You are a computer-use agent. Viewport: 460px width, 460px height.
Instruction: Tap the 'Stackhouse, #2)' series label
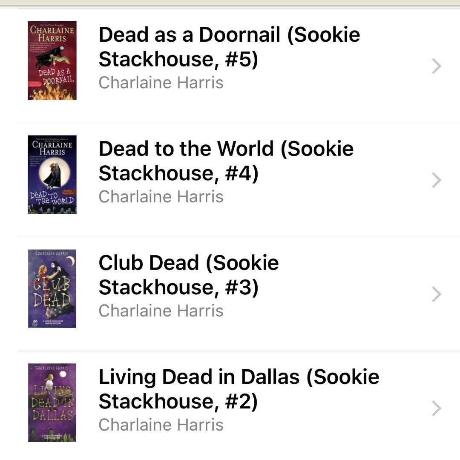coord(178,401)
